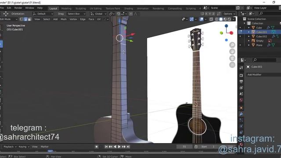Open pivot point dropdown
The width and height of the screenshot is (281, 158).
(112, 14)
